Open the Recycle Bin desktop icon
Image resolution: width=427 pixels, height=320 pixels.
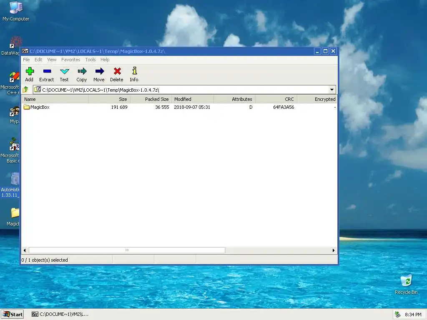pos(406,281)
